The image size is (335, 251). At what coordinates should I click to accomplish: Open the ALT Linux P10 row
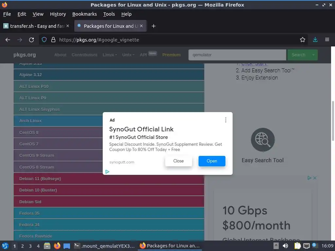(109, 86)
